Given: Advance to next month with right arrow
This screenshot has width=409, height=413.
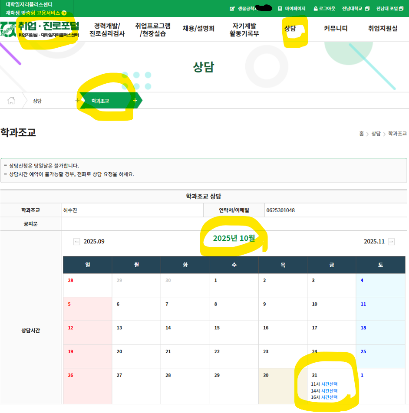Looking at the screenshot, I should click(391, 242).
